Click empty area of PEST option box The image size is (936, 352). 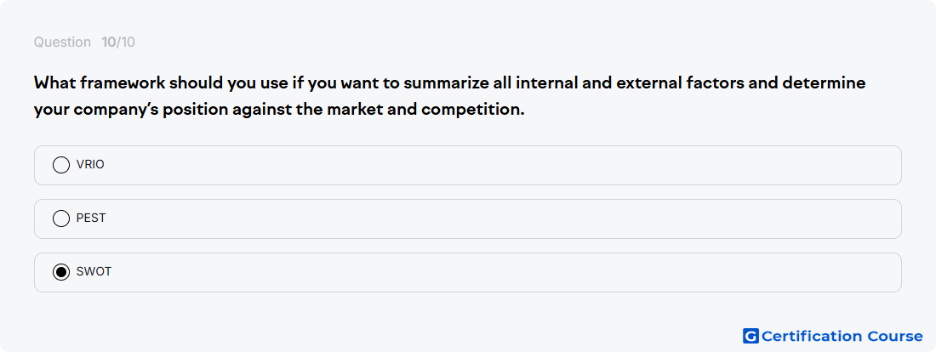pos(501,219)
